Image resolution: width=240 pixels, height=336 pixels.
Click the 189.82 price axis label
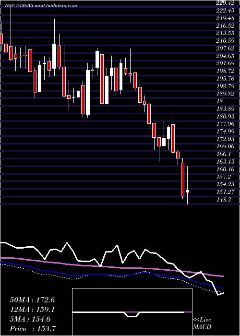pyautogui.click(x=225, y=94)
